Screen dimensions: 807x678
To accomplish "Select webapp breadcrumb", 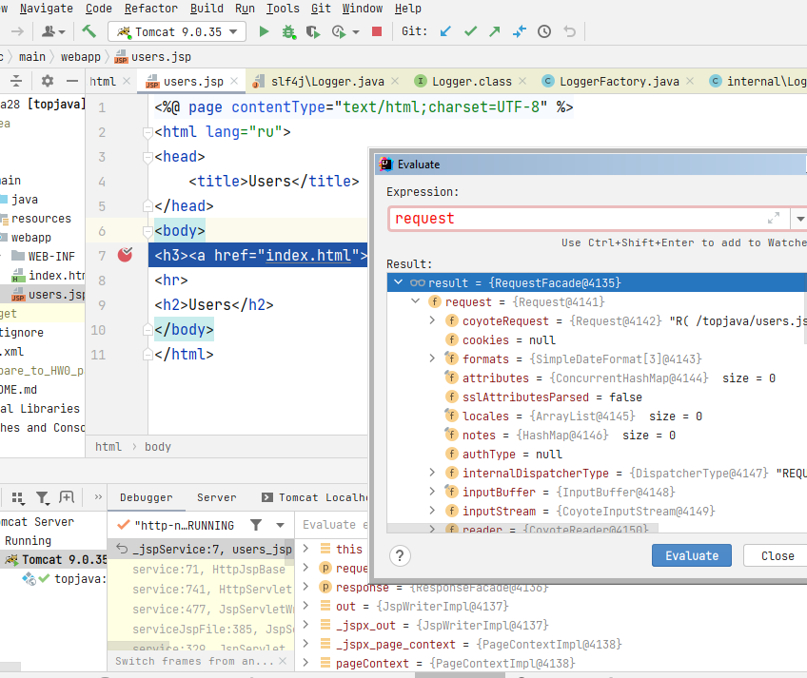I will pos(80,57).
